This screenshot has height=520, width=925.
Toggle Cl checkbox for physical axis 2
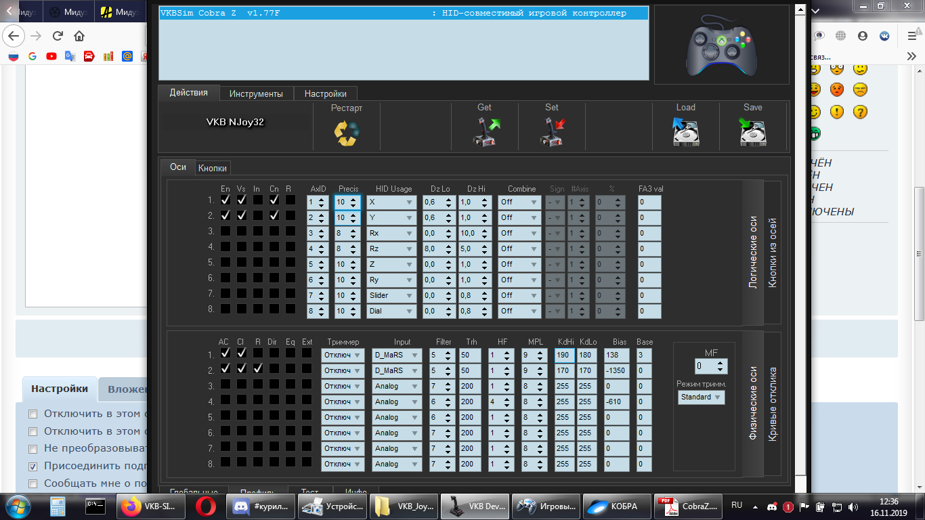[x=242, y=369]
